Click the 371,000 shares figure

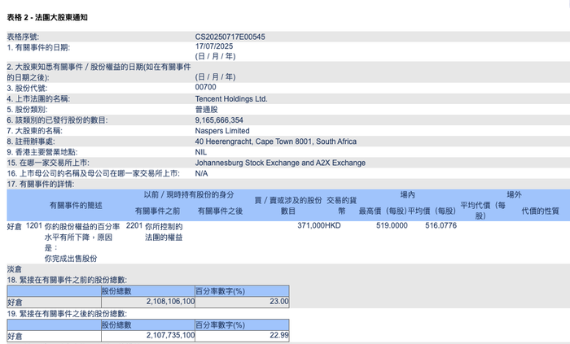pyautogui.click(x=311, y=226)
